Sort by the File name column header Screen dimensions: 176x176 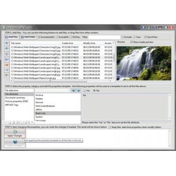tap(36, 43)
